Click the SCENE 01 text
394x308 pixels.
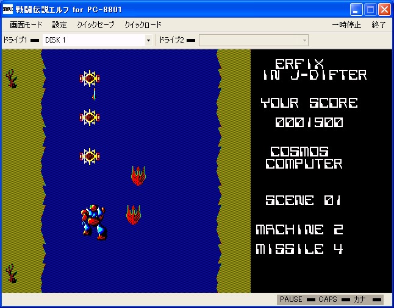click(303, 200)
